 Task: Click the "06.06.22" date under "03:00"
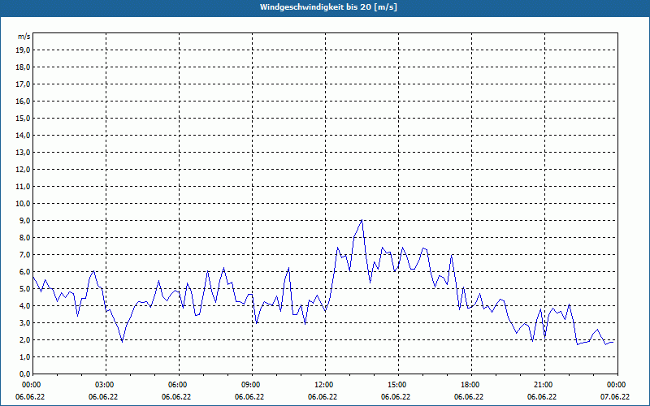pyautogui.click(x=103, y=397)
